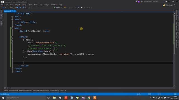Collapse the head element outline toggle
Screen dimensions: 179x100
[12, 19]
